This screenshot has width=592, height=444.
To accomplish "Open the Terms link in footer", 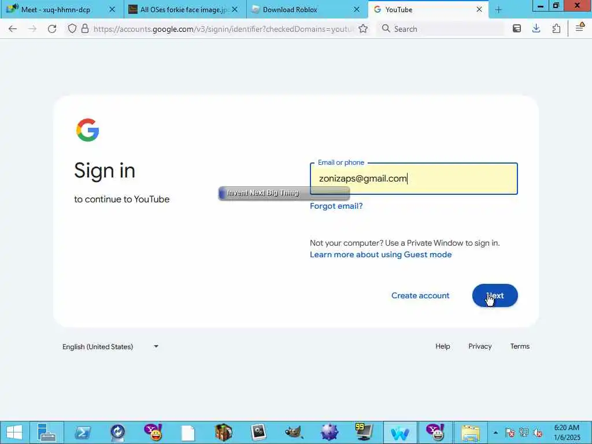I will 520,346.
